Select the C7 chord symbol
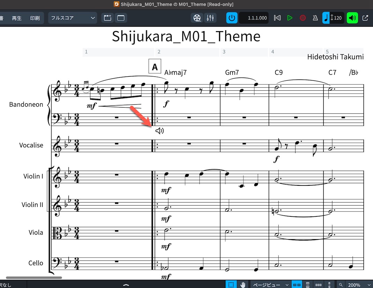Viewport: 373px width, 288px height. pyautogui.click(x=332, y=72)
